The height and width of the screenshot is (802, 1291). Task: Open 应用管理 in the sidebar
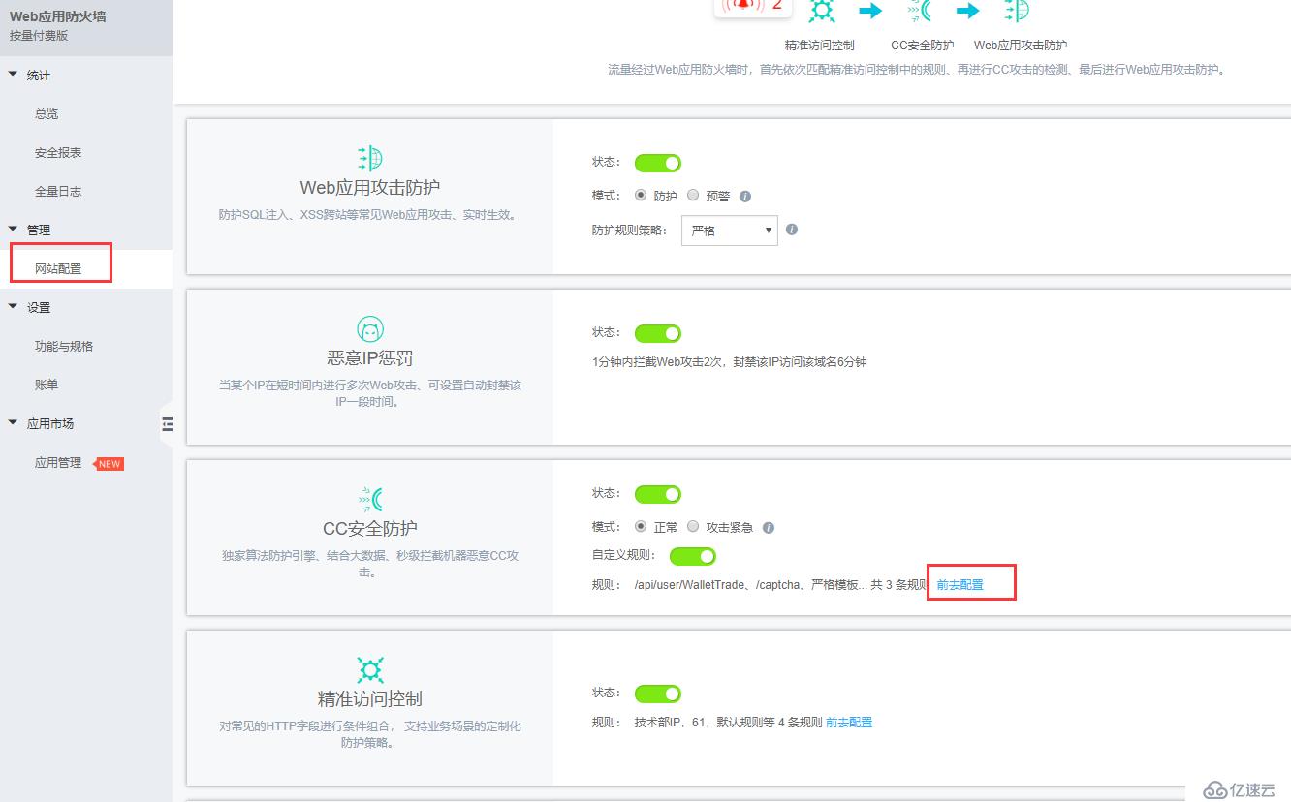pyautogui.click(x=58, y=462)
